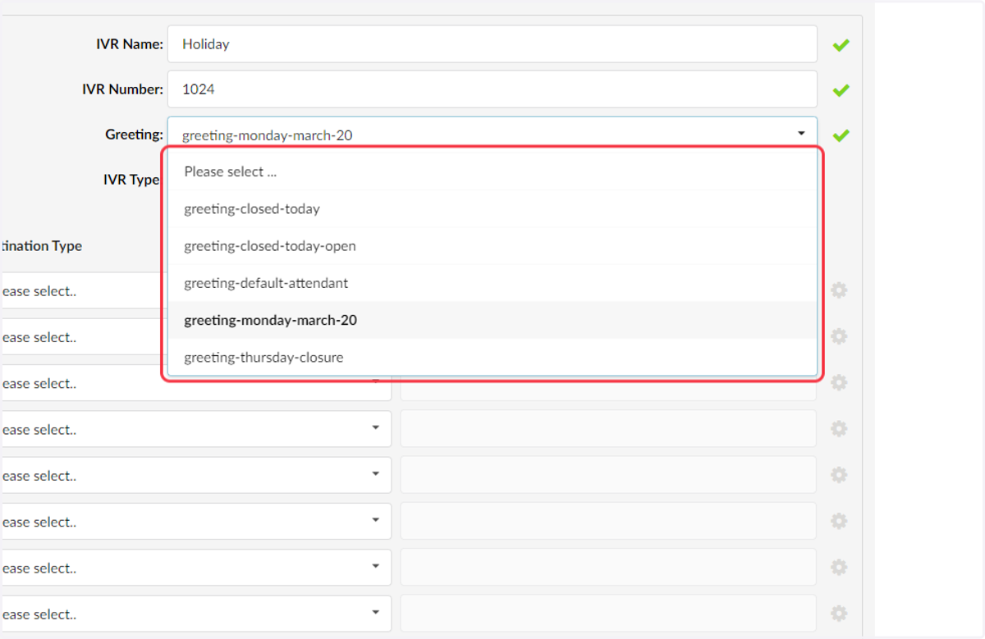Click the 'IVR Name:' label
The height and width of the screenshot is (639, 985).
pyautogui.click(x=130, y=44)
